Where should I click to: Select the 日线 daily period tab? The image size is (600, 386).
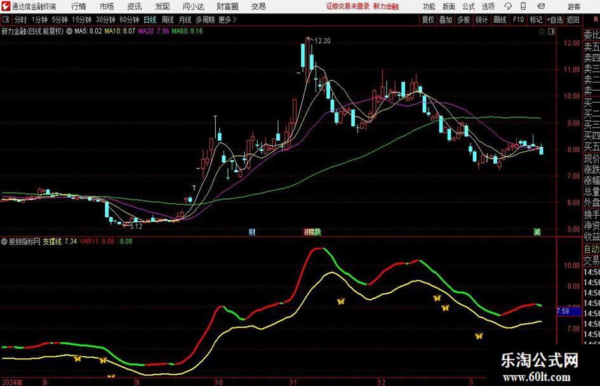tap(150, 20)
